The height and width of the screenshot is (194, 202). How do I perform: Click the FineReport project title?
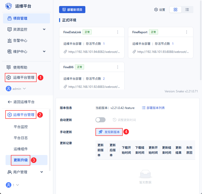[140, 32]
